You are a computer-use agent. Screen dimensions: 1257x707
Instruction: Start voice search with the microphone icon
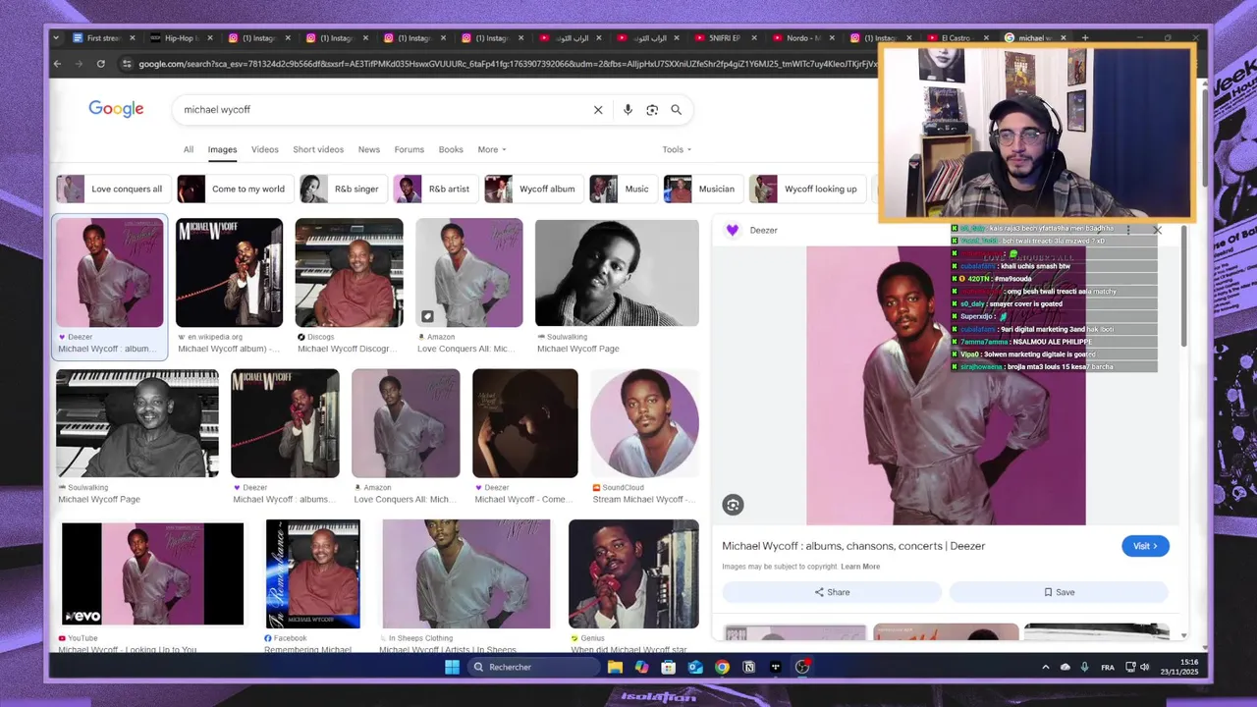(628, 110)
